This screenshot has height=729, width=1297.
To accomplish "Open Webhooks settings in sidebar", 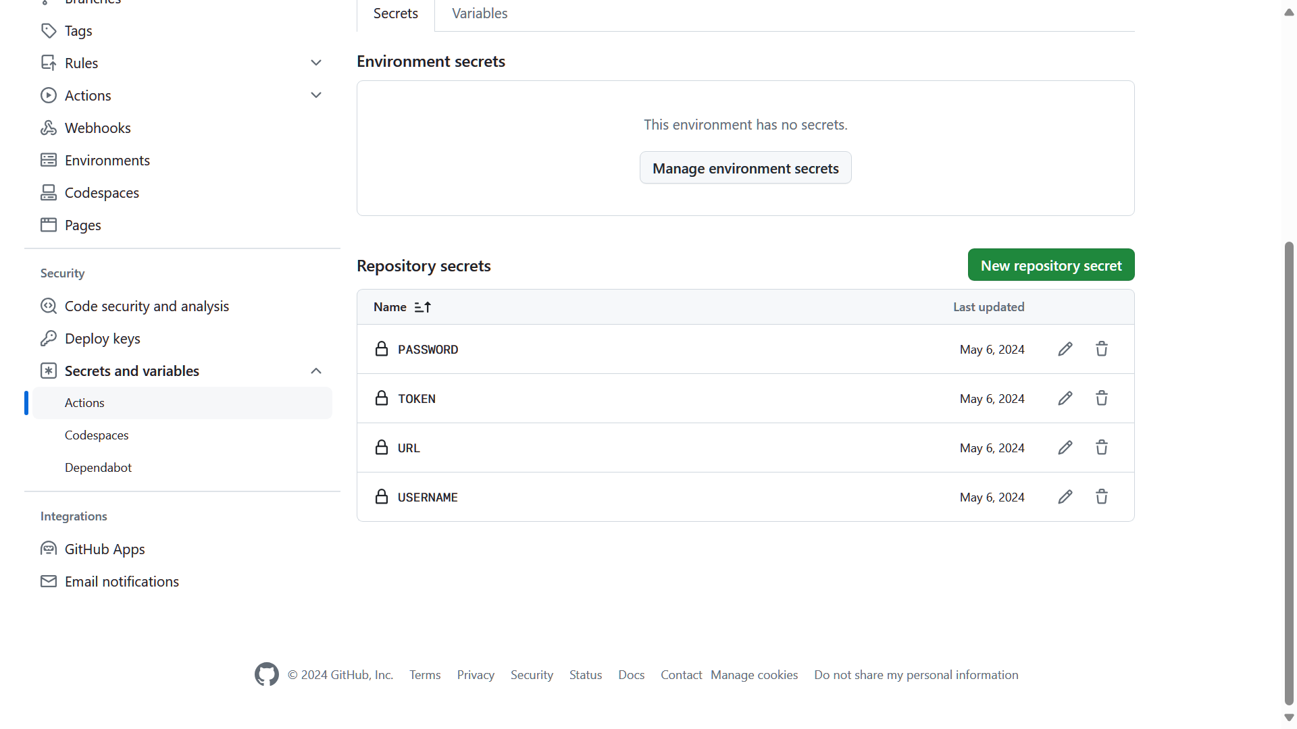I will (x=97, y=128).
